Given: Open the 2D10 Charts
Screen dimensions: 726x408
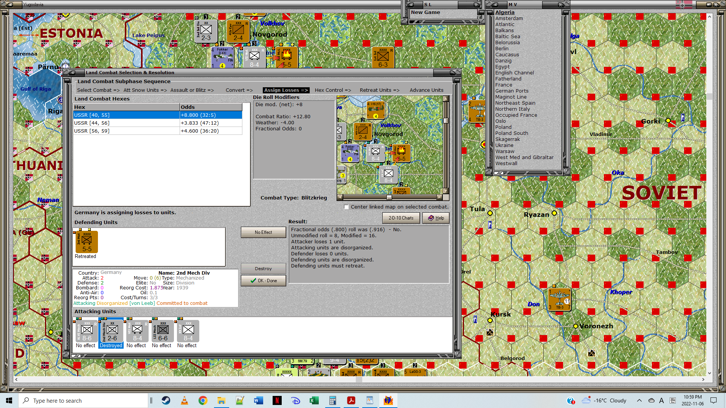Looking at the screenshot, I should point(401,218).
